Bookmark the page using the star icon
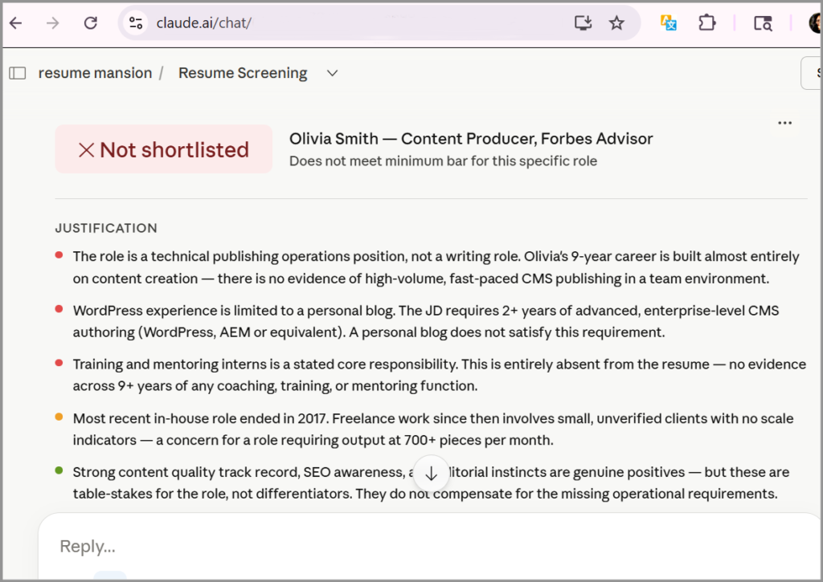Viewport: 823px width, 582px height. click(616, 22)
